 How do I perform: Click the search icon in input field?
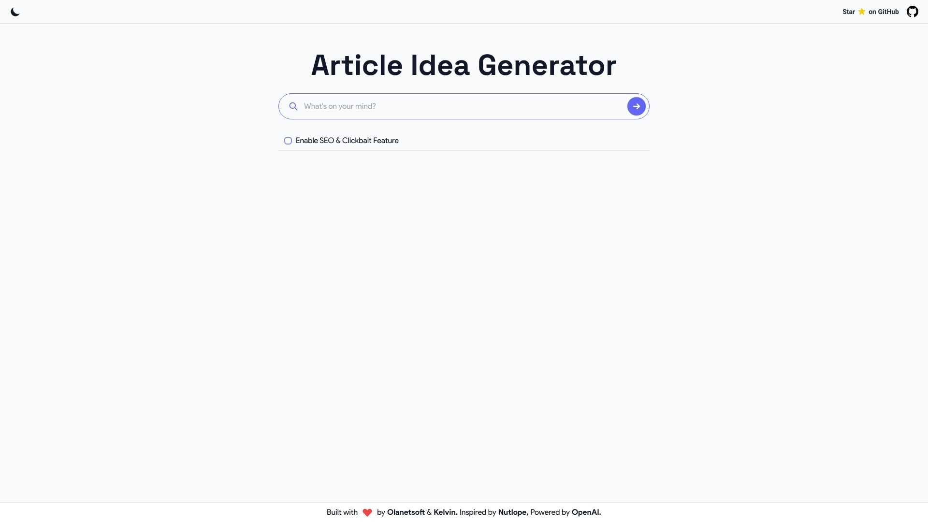(293, 106)
